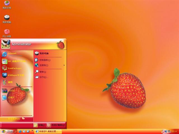Viewport: 179px width, 134px height.
Task: Click the Internet Explorer icon in Start menu
Action: 4,54
